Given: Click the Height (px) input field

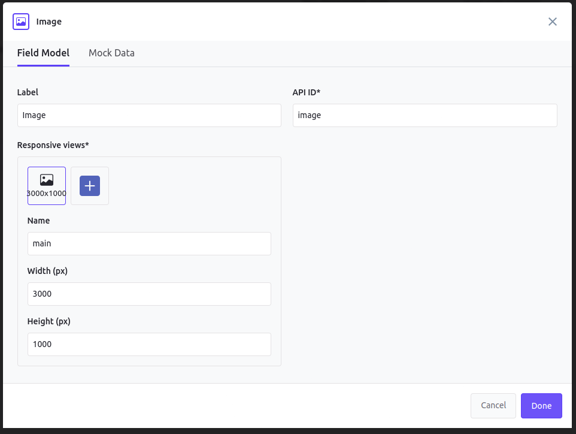Looking at the screenshot, I should point(149,344).
